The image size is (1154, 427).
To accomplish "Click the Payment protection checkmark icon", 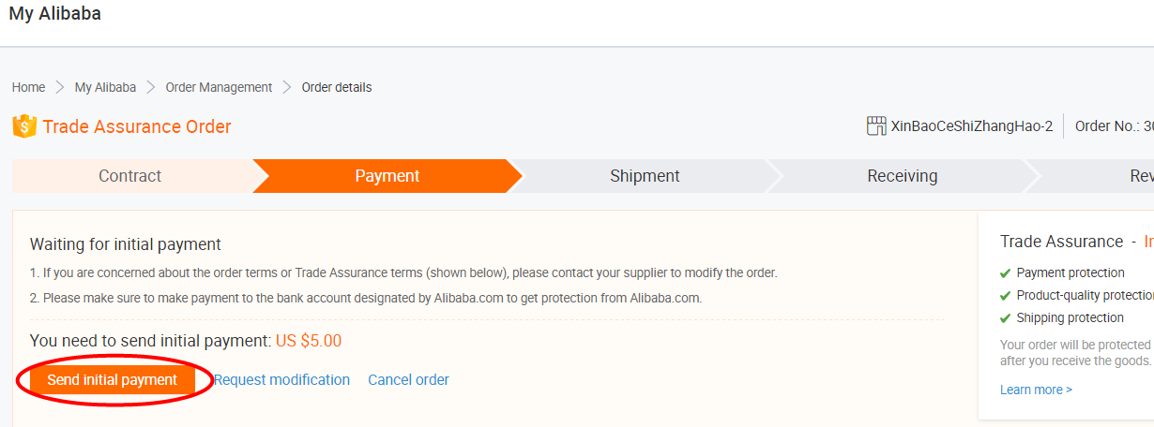I will pos(1006,273).
